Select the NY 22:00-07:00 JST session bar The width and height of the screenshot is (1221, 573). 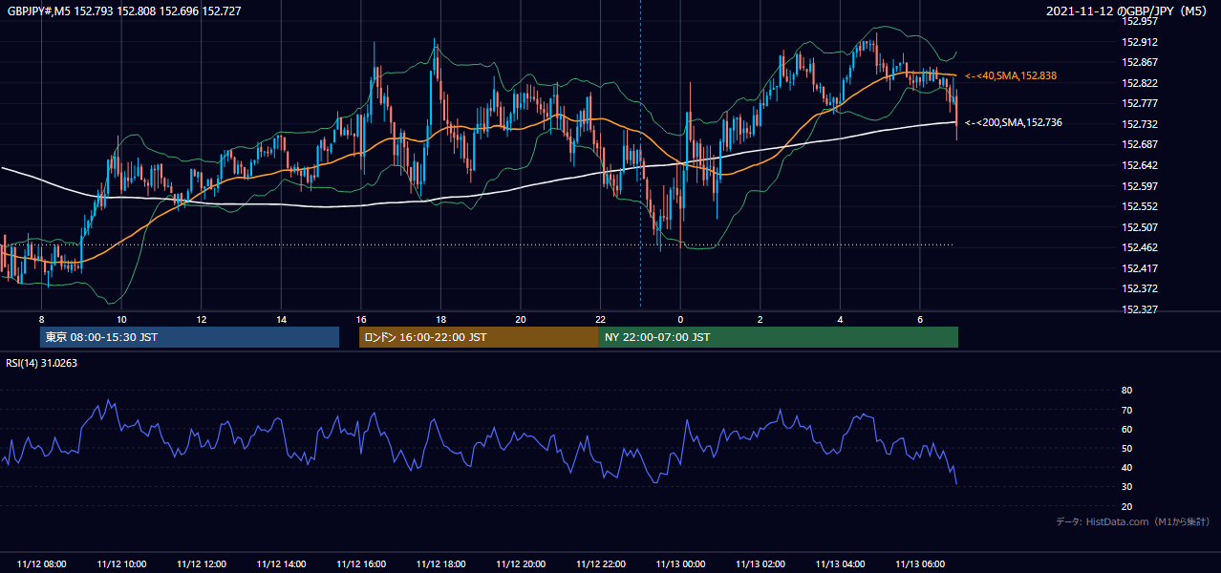pyautogui.click(x=779, y=337)
